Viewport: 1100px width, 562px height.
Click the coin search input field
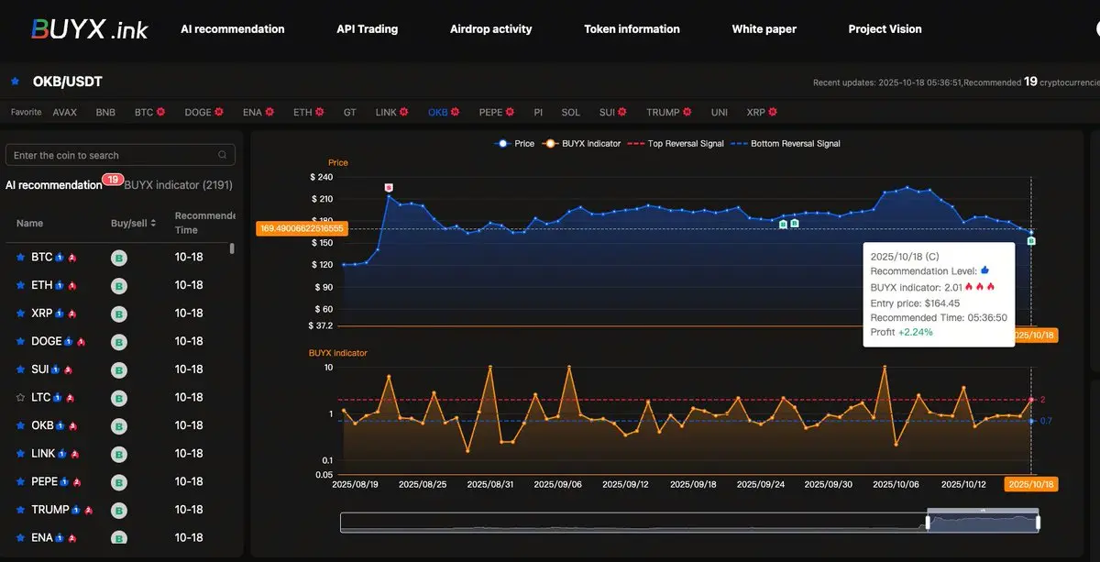tap(110, 155)
